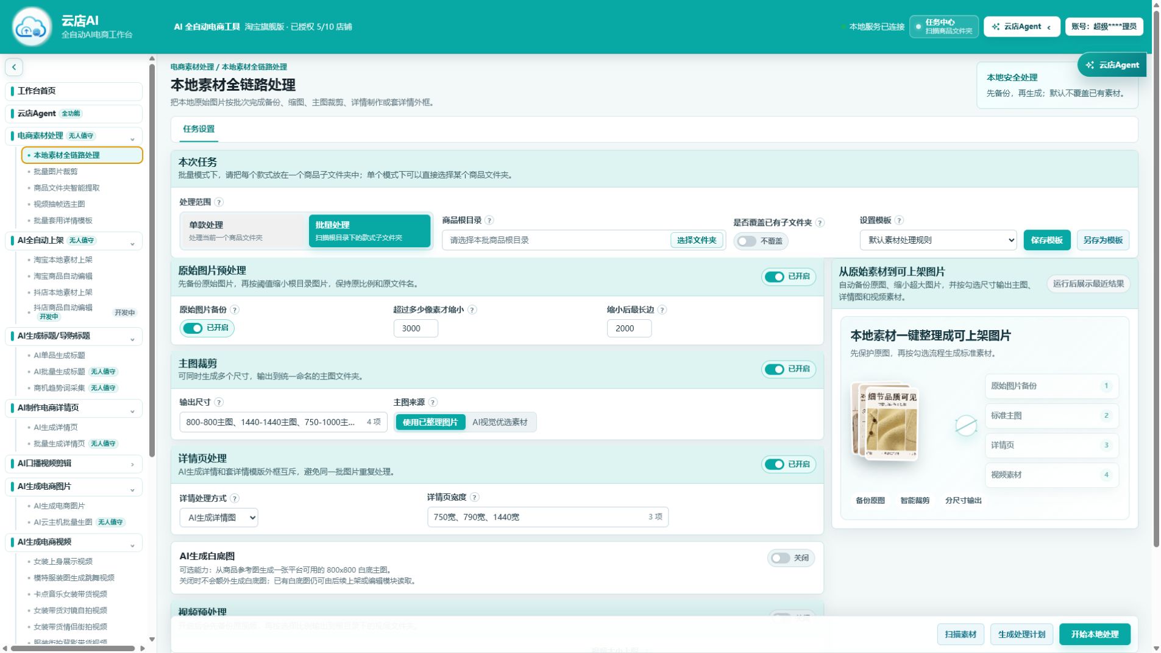Switch to 任务设置 tab

[x=199, y=129]
